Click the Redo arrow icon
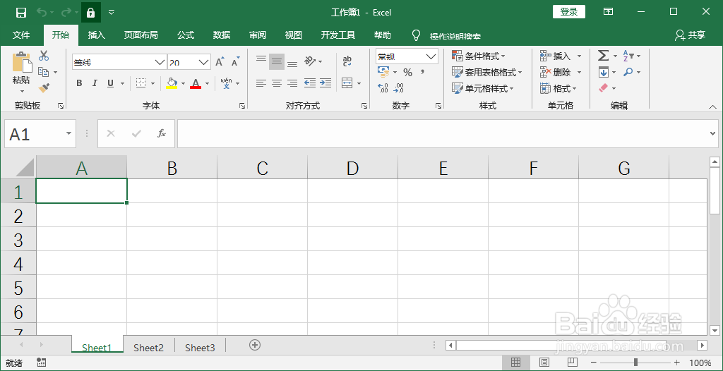723x371 pixels. (x=66, y=13)
